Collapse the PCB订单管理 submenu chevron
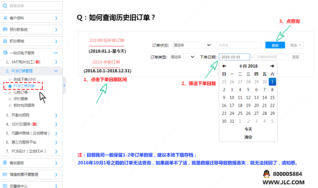 [x=56, y=71]
